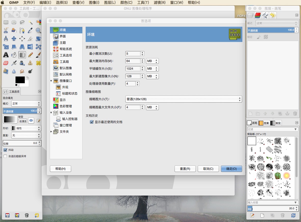Pick the Eraser tool
This screenshot has width=301, height=222.
coord(6,63)
